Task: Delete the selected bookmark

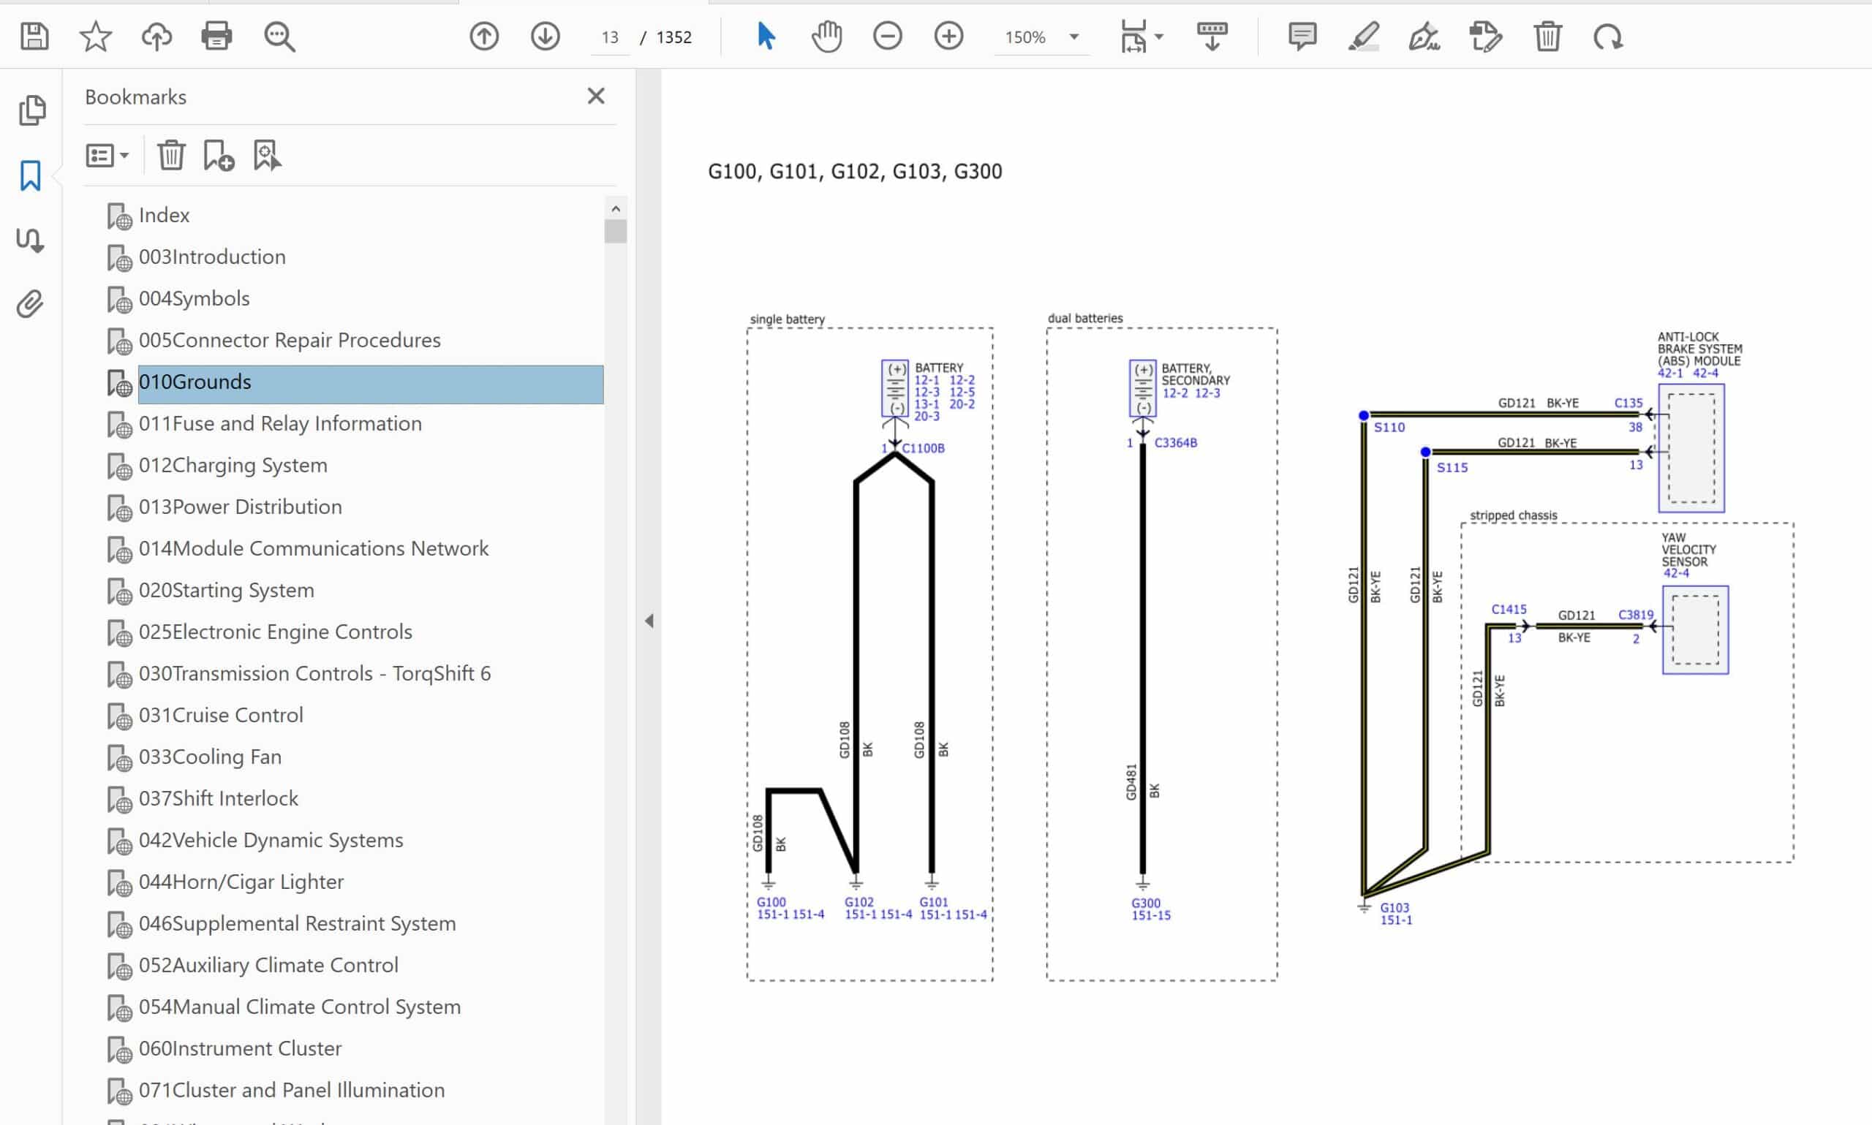Action: [171, 156]
